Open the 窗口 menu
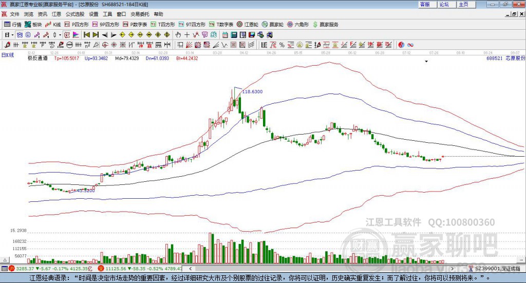526x283 pixels. [121, 14]
